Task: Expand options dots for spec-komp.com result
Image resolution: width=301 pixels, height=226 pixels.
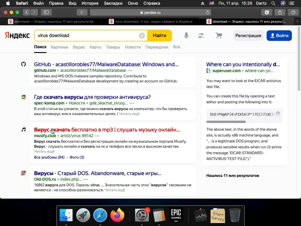Action: coord(132,103)
